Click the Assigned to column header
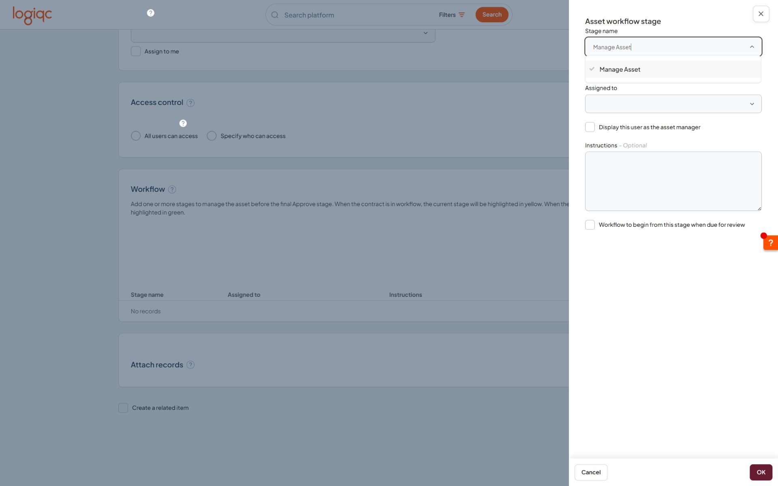778x486 pixels. (x=244, y=295)
